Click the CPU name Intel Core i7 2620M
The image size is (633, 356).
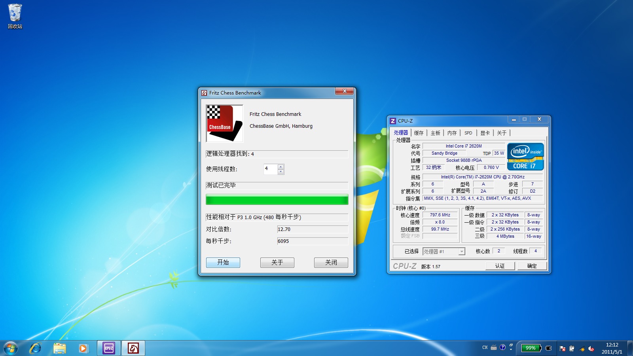tap(464, 146)
